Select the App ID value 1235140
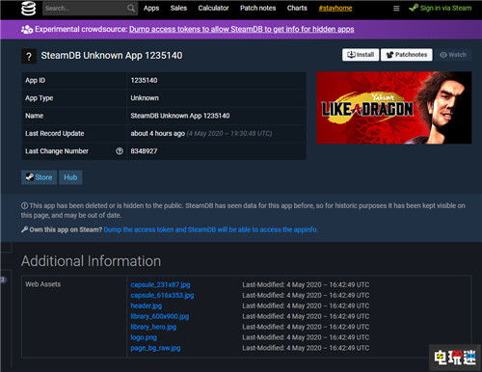Viewport: 482px width, 372px height. click(144, 80)
